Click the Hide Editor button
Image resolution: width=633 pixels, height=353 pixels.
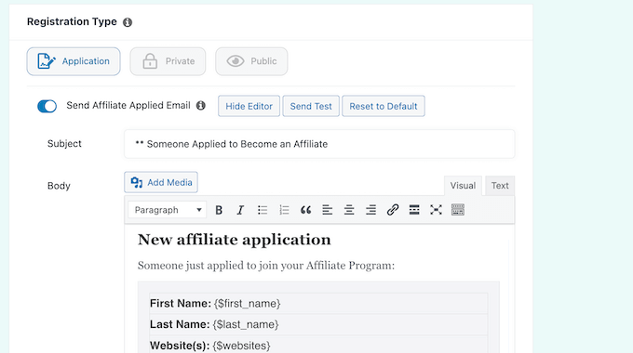click(x=249, y=106)
